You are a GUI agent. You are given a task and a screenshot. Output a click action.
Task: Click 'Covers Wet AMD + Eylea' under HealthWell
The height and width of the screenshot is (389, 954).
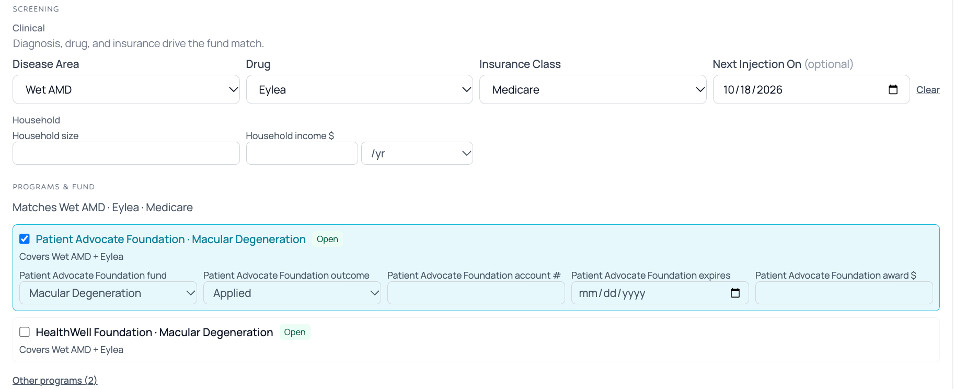tap(71, 350)
